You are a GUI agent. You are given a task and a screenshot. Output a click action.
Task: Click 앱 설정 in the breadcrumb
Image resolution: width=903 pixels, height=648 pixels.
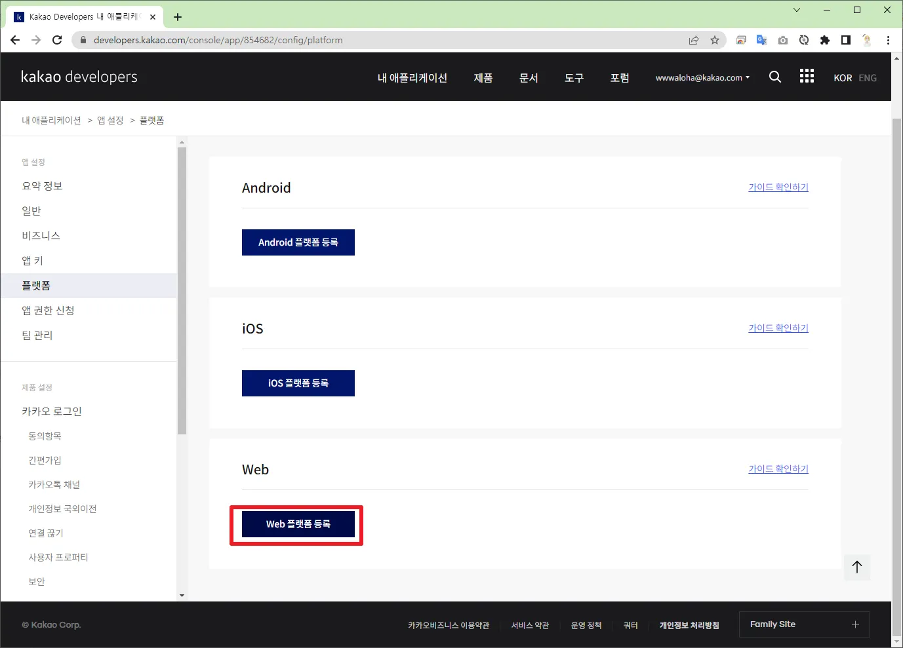coord(110,121)
